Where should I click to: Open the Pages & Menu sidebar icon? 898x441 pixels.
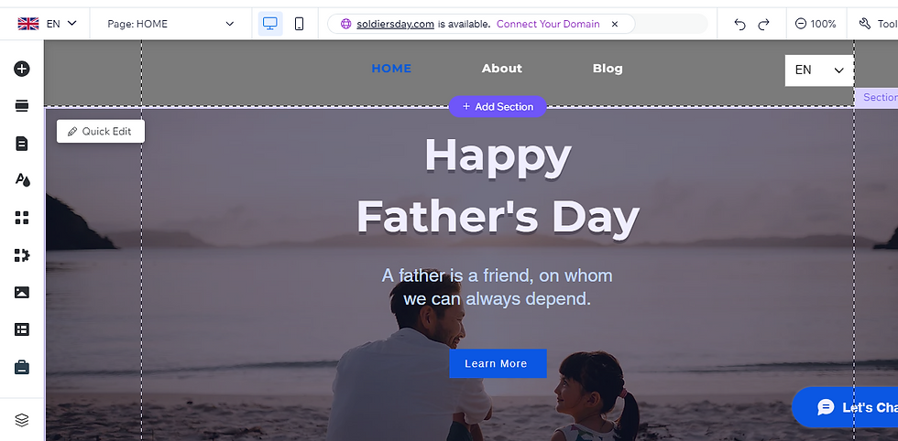tap(21, 144)
